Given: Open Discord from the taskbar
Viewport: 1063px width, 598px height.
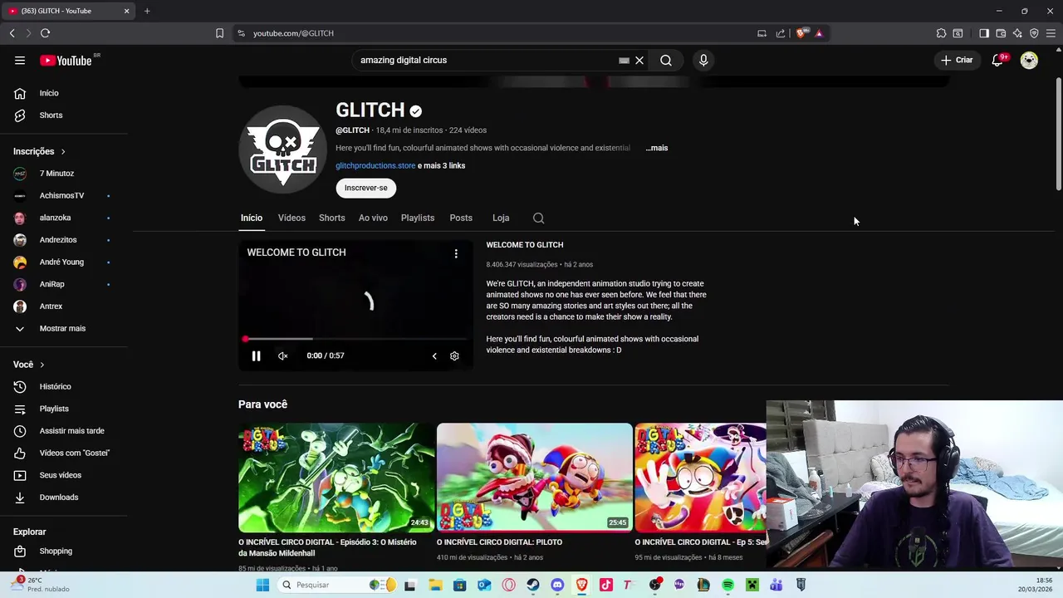Looking at the screenshot, I should pos(557,585).
